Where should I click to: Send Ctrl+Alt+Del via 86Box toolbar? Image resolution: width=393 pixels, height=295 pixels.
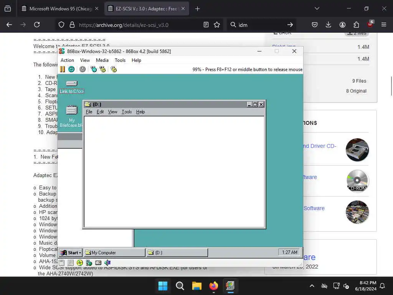click(x=94, y=69)
